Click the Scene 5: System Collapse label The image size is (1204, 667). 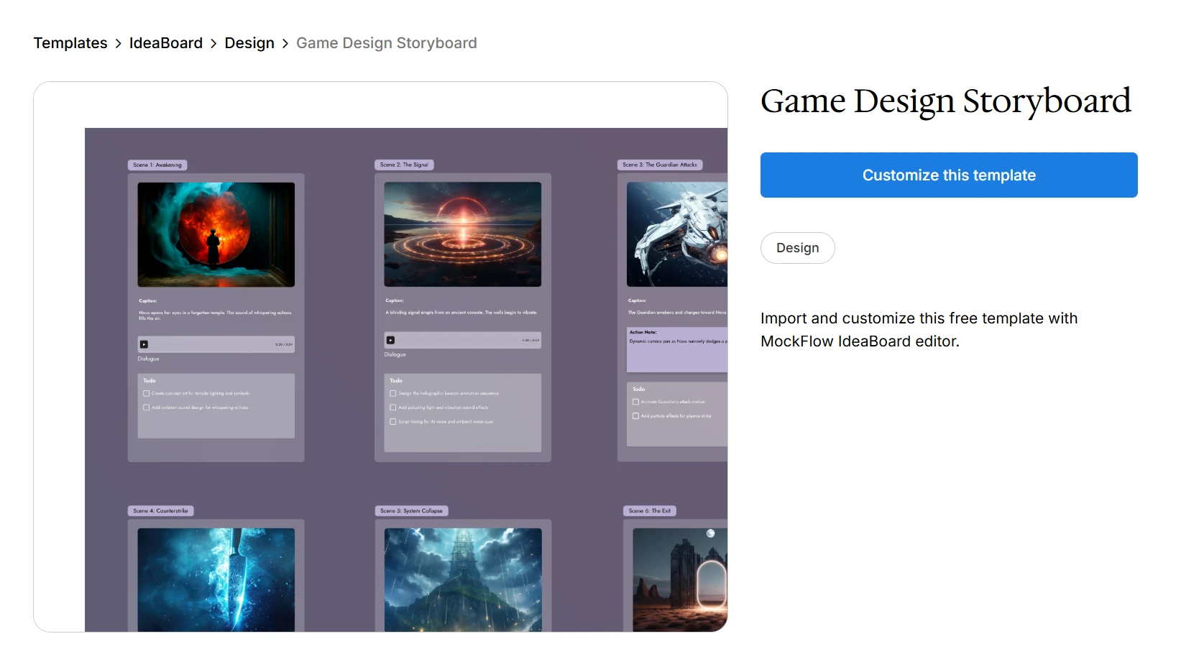click(412, 511)
